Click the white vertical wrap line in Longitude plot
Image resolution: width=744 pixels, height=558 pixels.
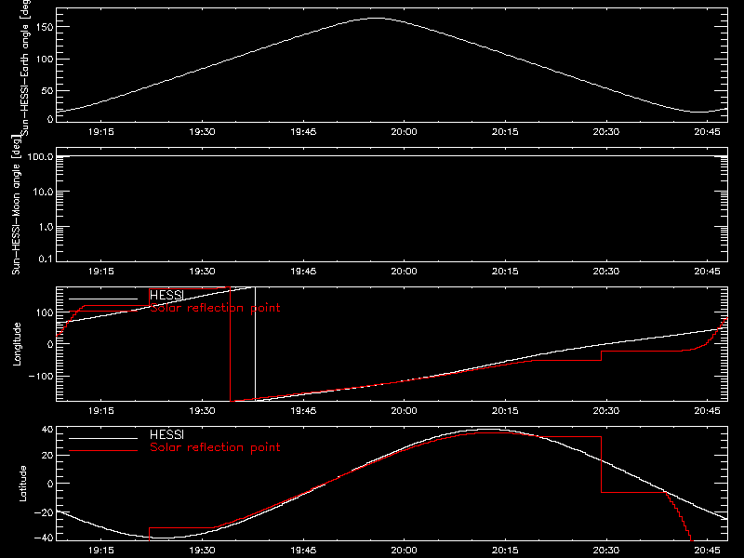pyautogui.click(x=255, y=344)
